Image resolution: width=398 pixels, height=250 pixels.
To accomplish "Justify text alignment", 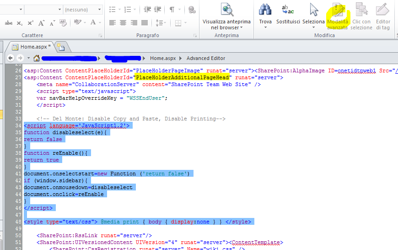I will tap(145, 23).
